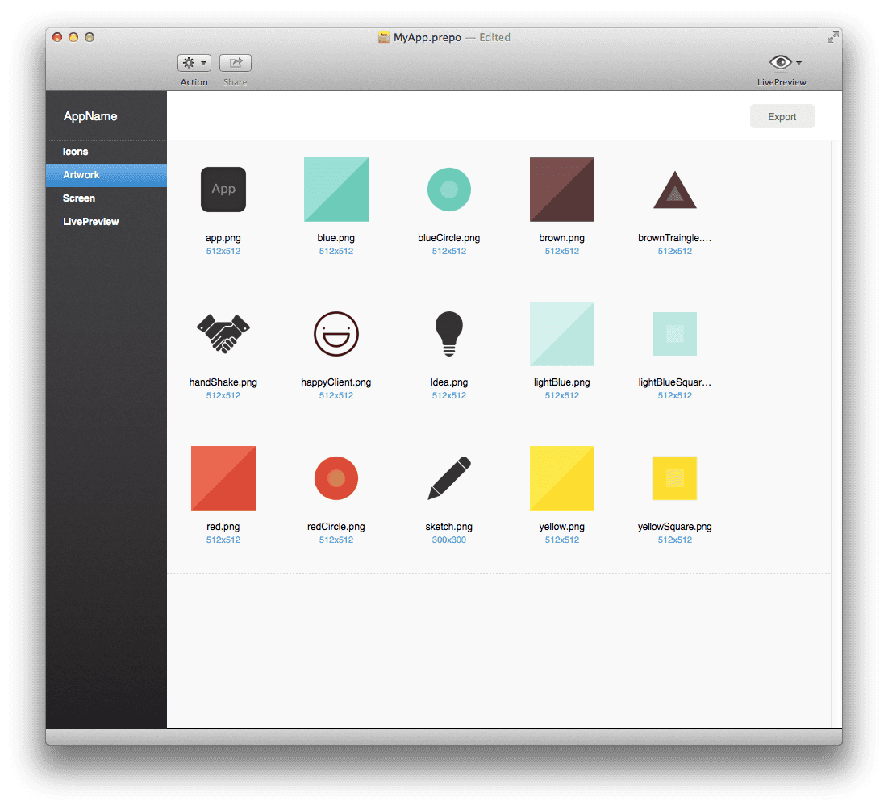Screen dimensions: 888x809
Task: Click the Export button
Action: point(782,117)
